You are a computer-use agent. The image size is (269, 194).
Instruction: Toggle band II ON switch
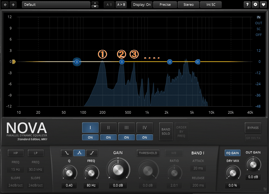(x=108, y=137)
